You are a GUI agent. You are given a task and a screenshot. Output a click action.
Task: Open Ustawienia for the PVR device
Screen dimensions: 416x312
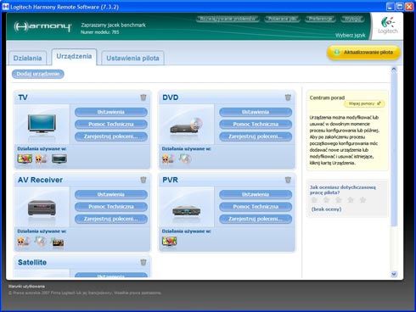pos(256,194)
